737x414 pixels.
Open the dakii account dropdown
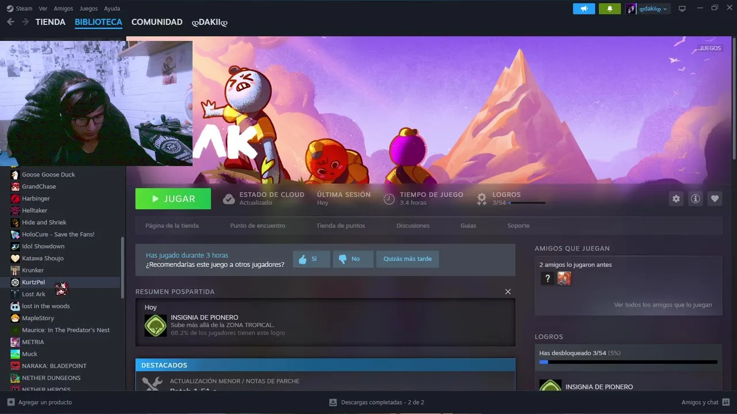click(654, 9)
